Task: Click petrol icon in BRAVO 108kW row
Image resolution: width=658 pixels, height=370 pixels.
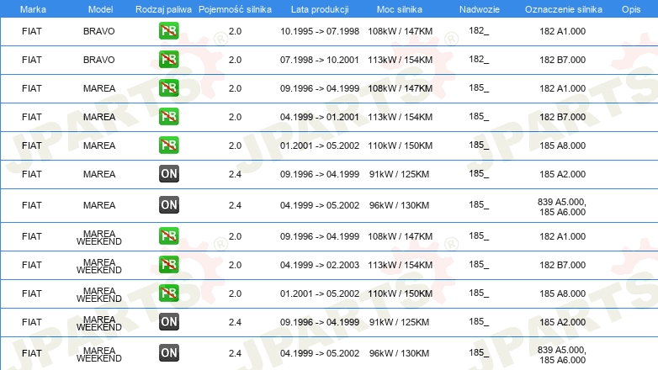Action: coord(168,31)
